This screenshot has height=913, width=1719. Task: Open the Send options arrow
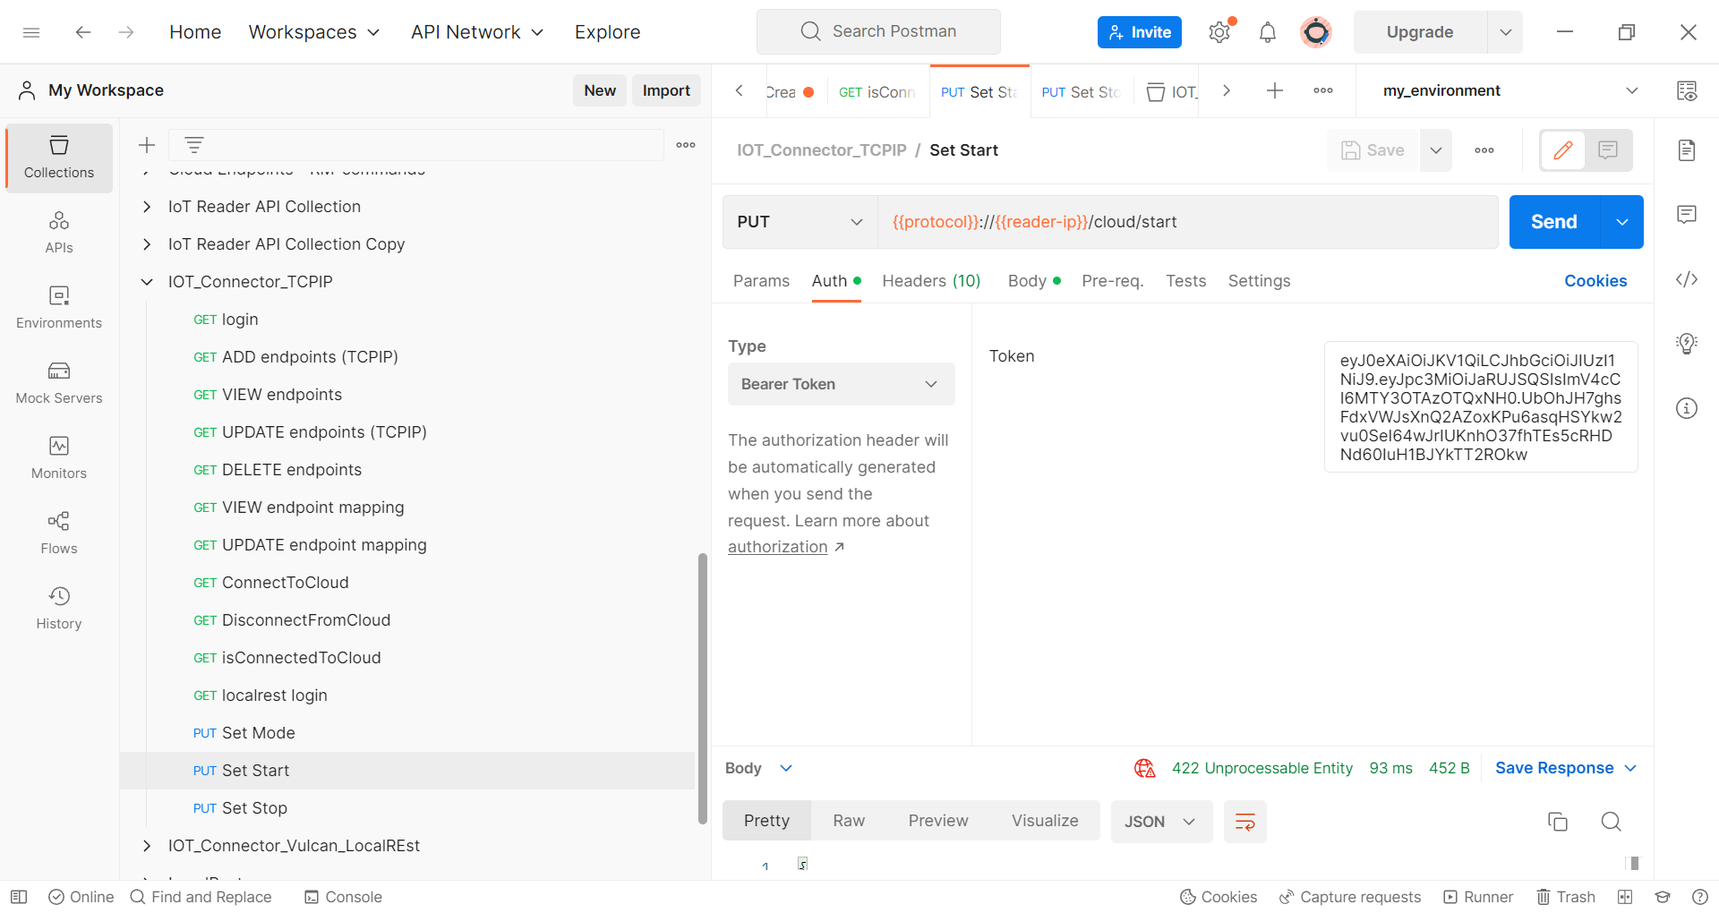pyautogui.click(x=1622, y=222)
